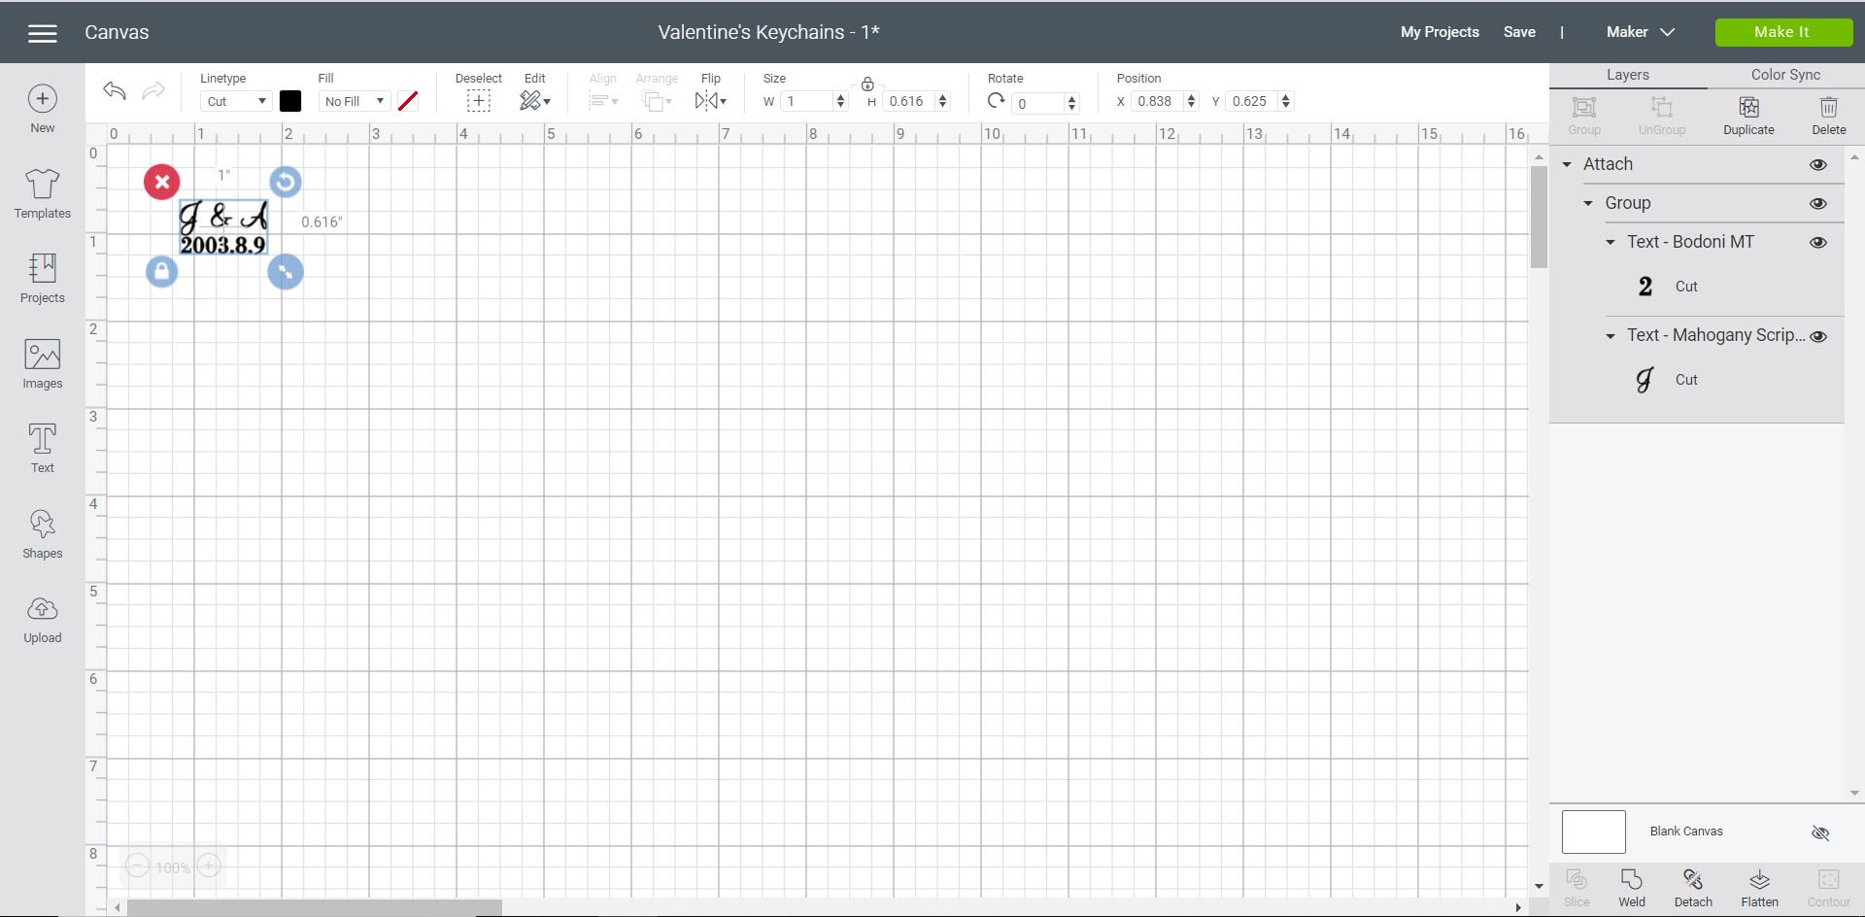The width and height of the screenshot is (1865, 917).
Task: Flatten the selected layers
Action: [1758, 887]
